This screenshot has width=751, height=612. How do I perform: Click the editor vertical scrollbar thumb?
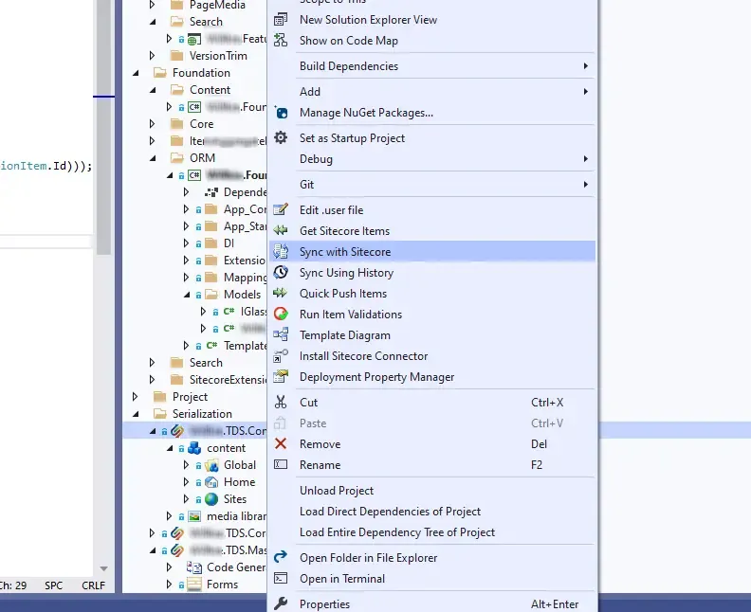(103, 127)
